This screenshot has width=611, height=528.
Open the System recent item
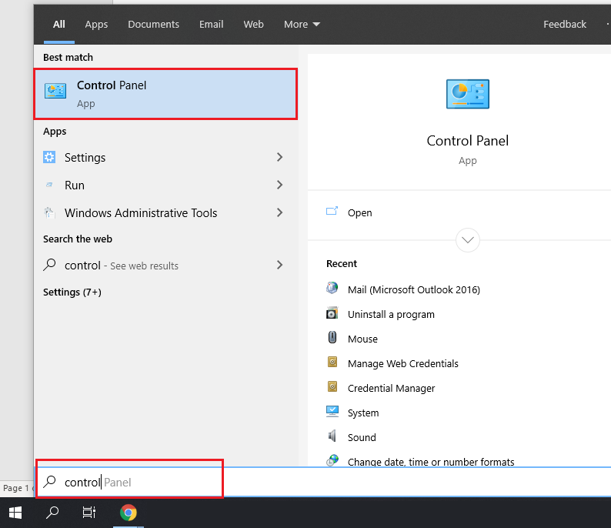pyautogui.click(x=363, y=413)
